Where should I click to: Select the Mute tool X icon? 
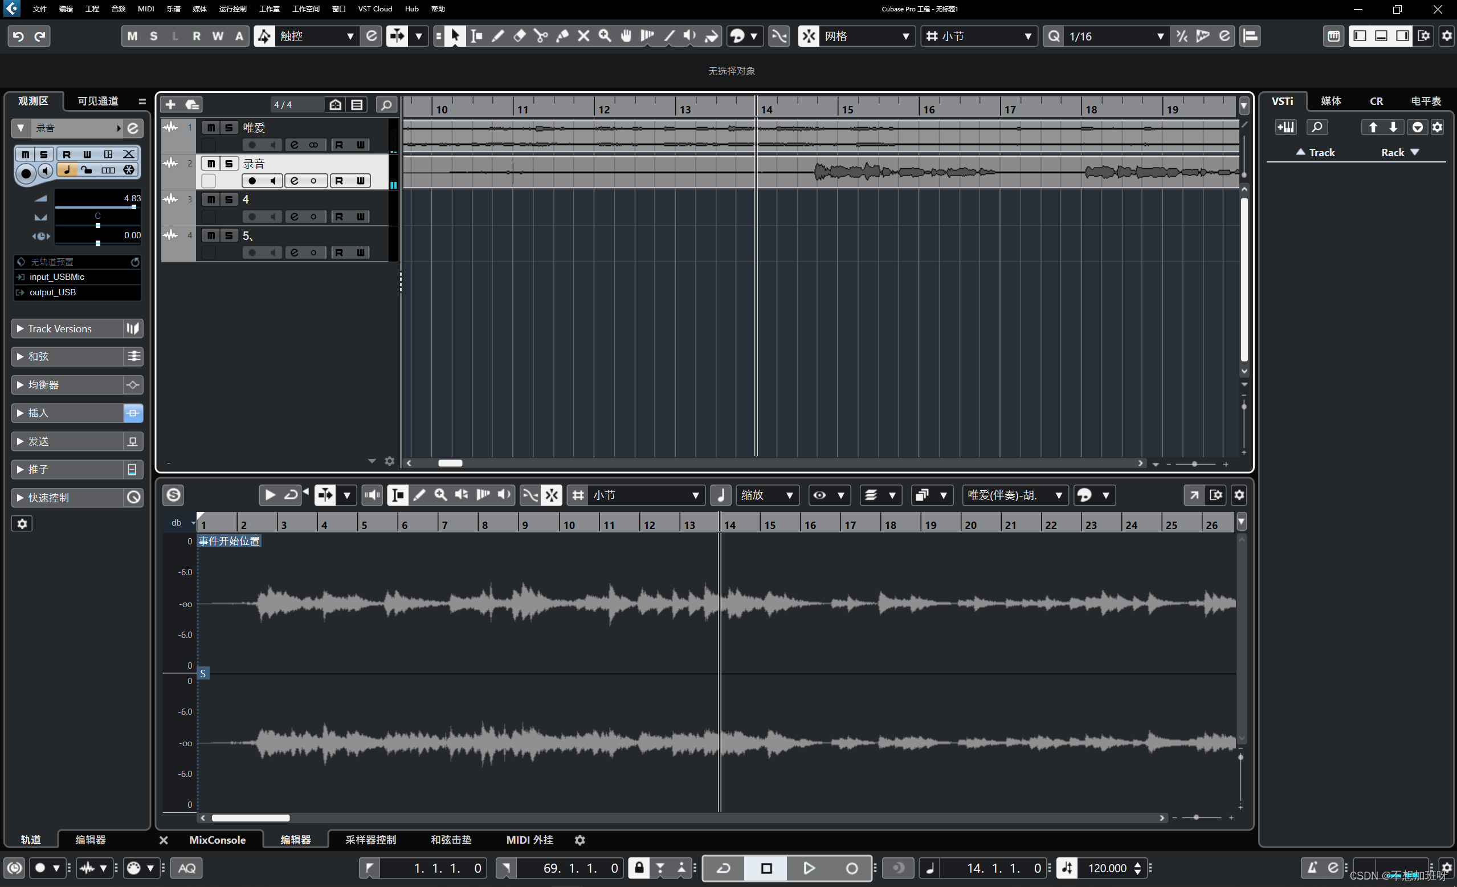pos(583,36)
